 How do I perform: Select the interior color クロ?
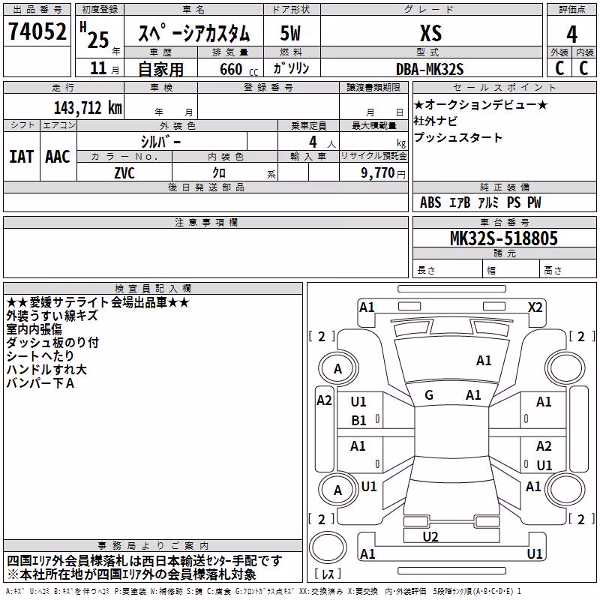click(219, 173)
